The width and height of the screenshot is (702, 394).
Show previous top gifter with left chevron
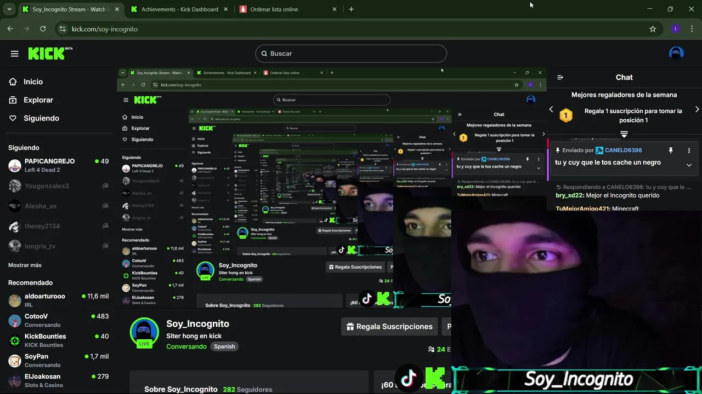point(551,109)
